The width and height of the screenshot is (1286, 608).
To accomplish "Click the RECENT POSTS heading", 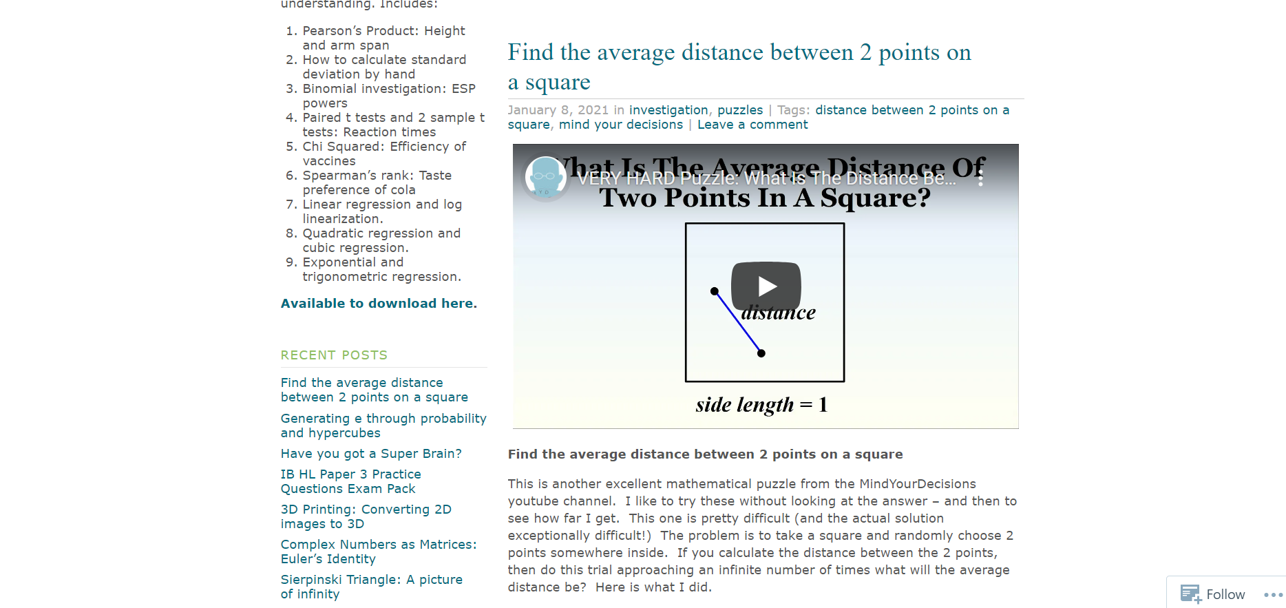I will (334, 355).
